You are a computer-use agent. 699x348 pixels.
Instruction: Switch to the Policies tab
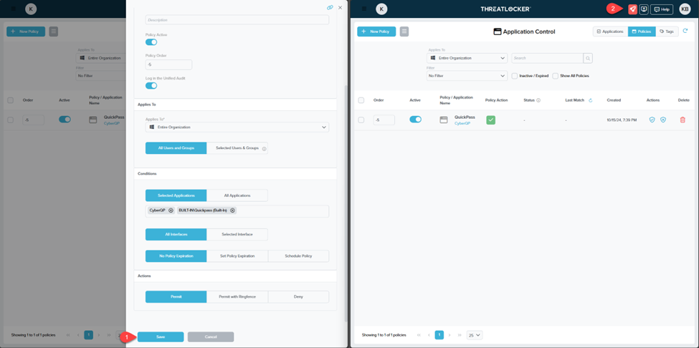642,32
